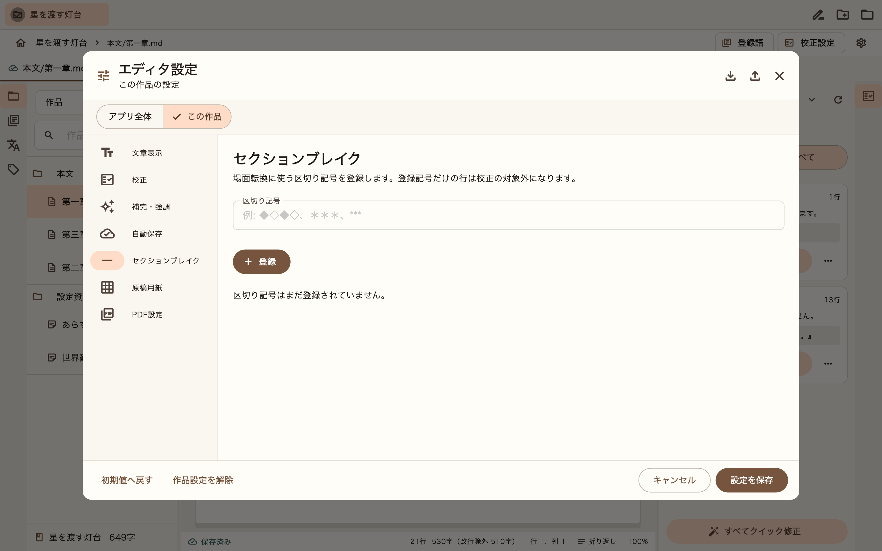Select the セクションブレイク settings category
This screenshot has width=882, height=551.
coord(150,261)
